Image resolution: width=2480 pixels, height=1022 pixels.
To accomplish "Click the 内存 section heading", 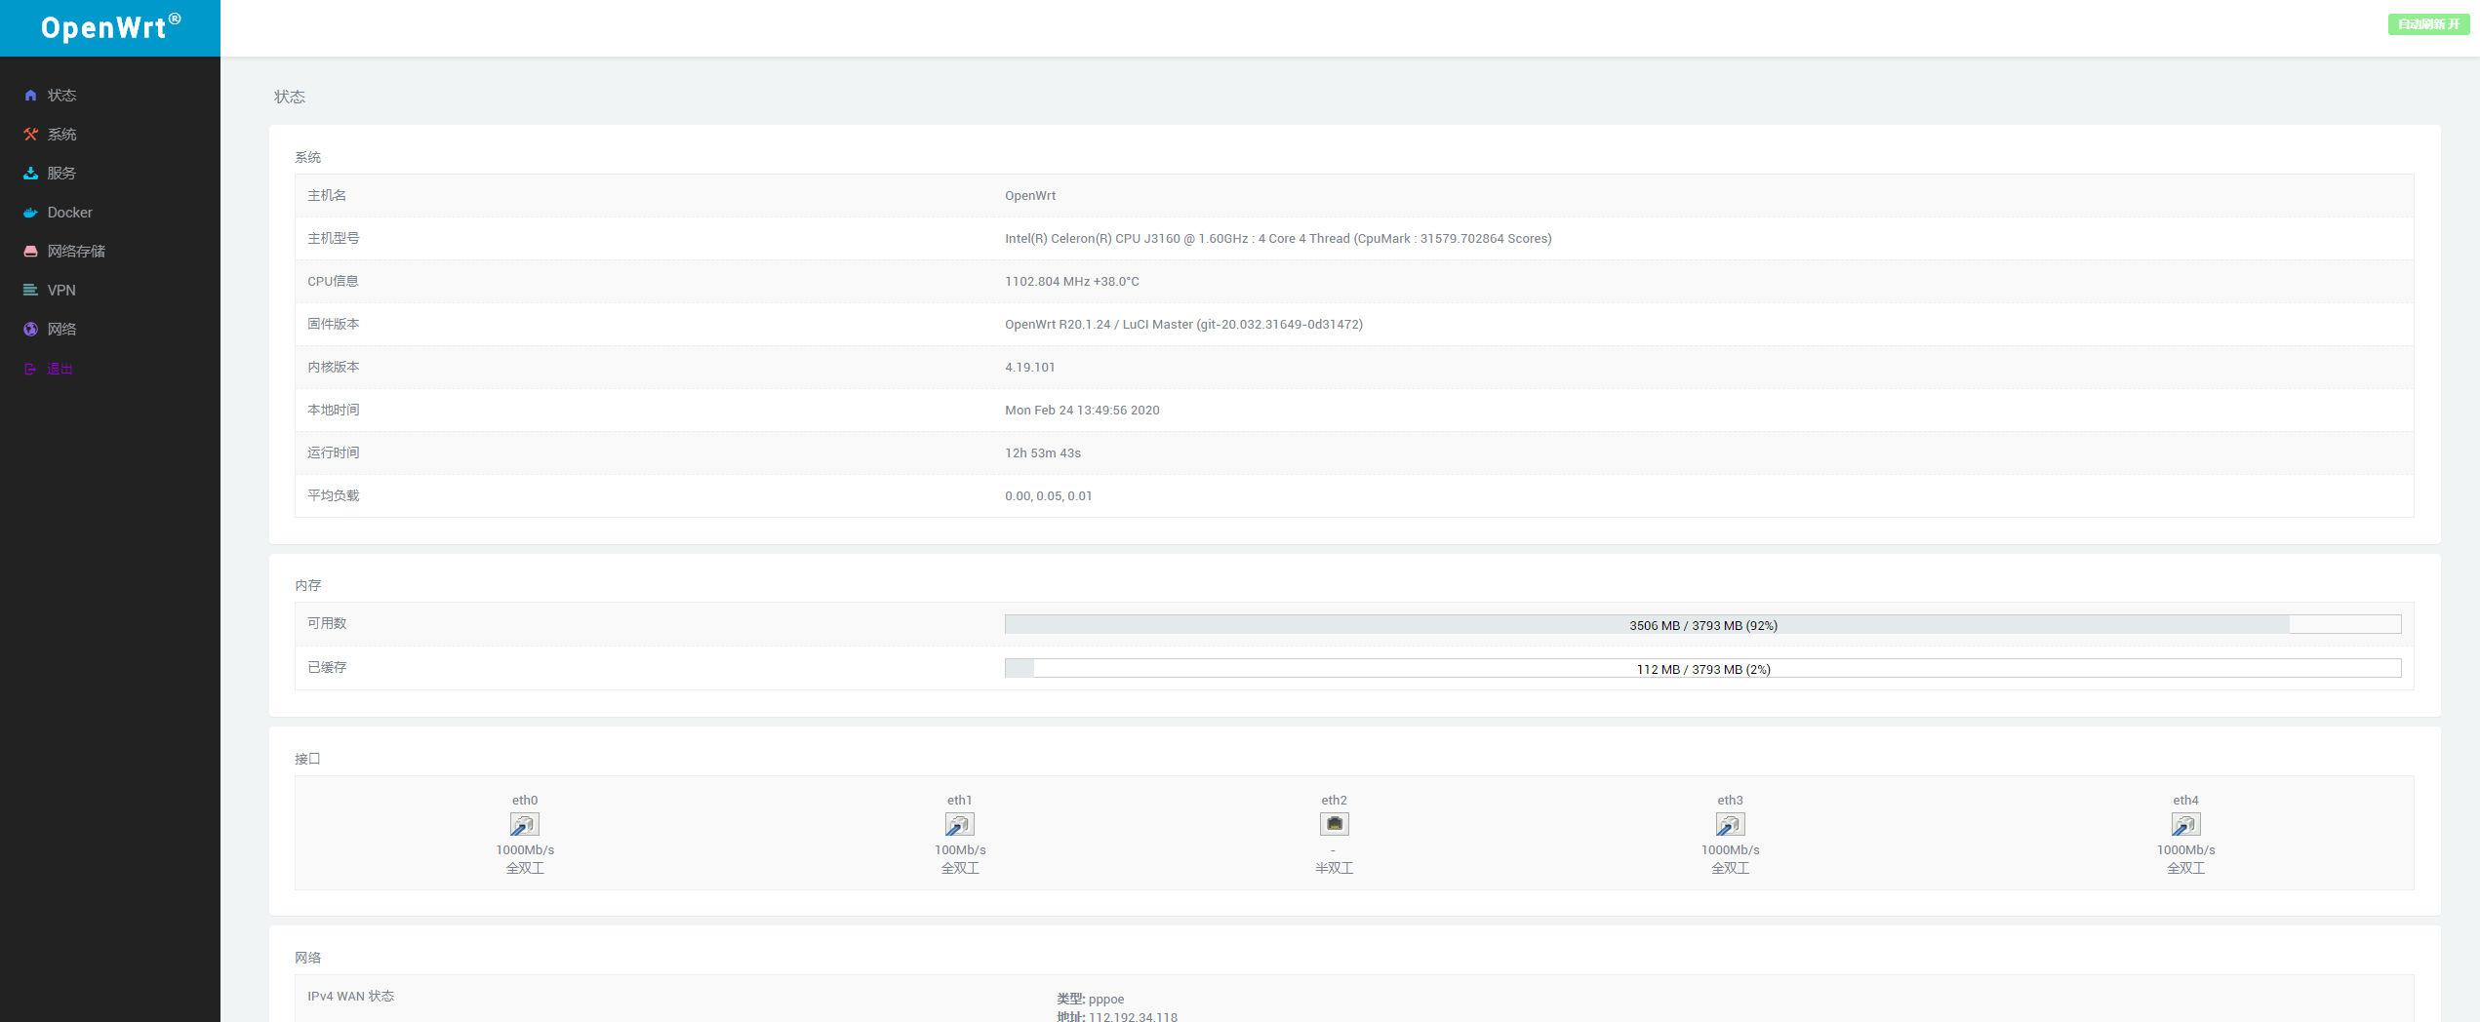I will tap(308, 585).
